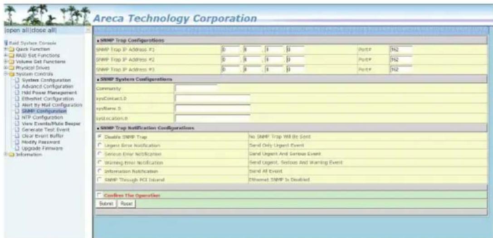Image resolution: width=493 pixels, height=238 pixels.
Task: Open the Generate Test Event page
Action: [x=46, y=129]
